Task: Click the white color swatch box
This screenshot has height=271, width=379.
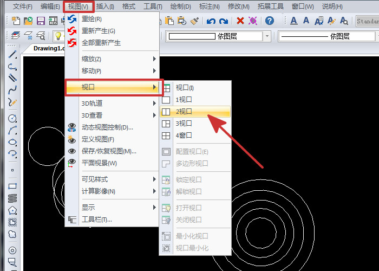Action: (192, 36)
